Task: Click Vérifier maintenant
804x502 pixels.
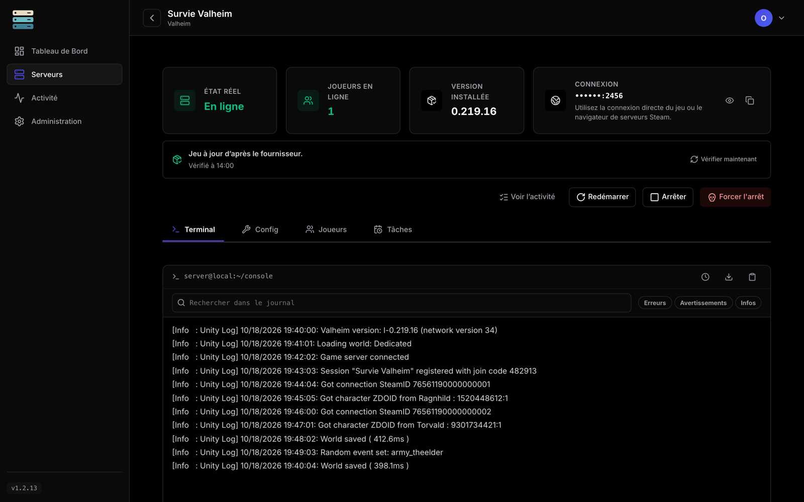Action: 723,159
